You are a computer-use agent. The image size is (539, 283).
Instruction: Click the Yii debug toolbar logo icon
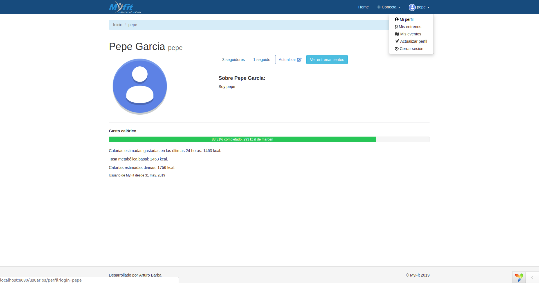tap(519, 277)
